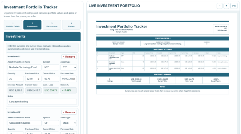Screen dimensions: 241x134
Task: Remove Investment 2
Action: (69, 112)
